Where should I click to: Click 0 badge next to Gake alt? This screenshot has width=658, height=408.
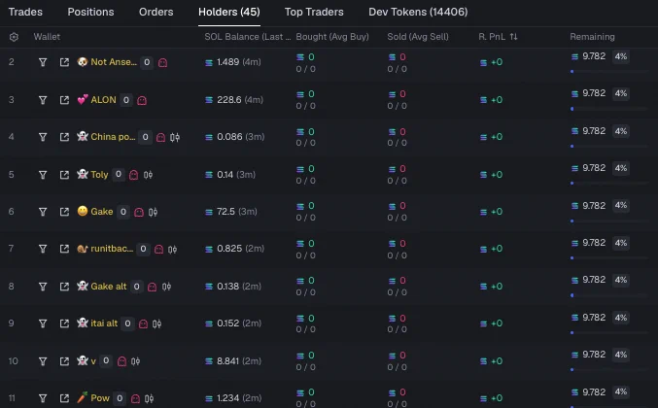click(136, 287)
